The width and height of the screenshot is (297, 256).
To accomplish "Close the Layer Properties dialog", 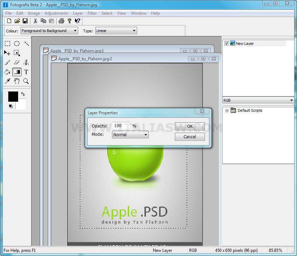I will tap(202, 111).
